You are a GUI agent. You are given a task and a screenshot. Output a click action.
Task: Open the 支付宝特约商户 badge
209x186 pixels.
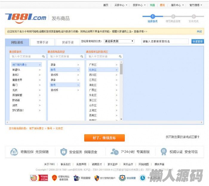[105, 178]
